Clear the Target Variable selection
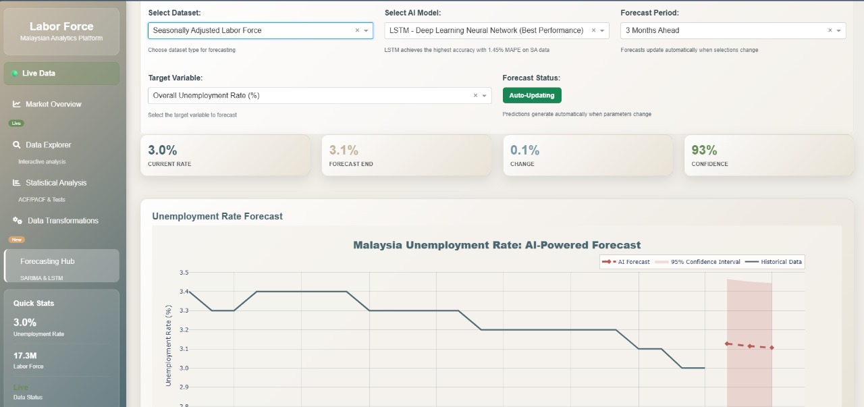 (475, 96)
